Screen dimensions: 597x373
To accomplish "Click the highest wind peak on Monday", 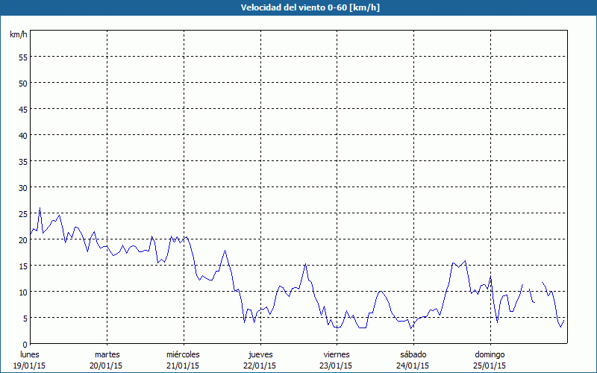I will [x=40, y=208].
